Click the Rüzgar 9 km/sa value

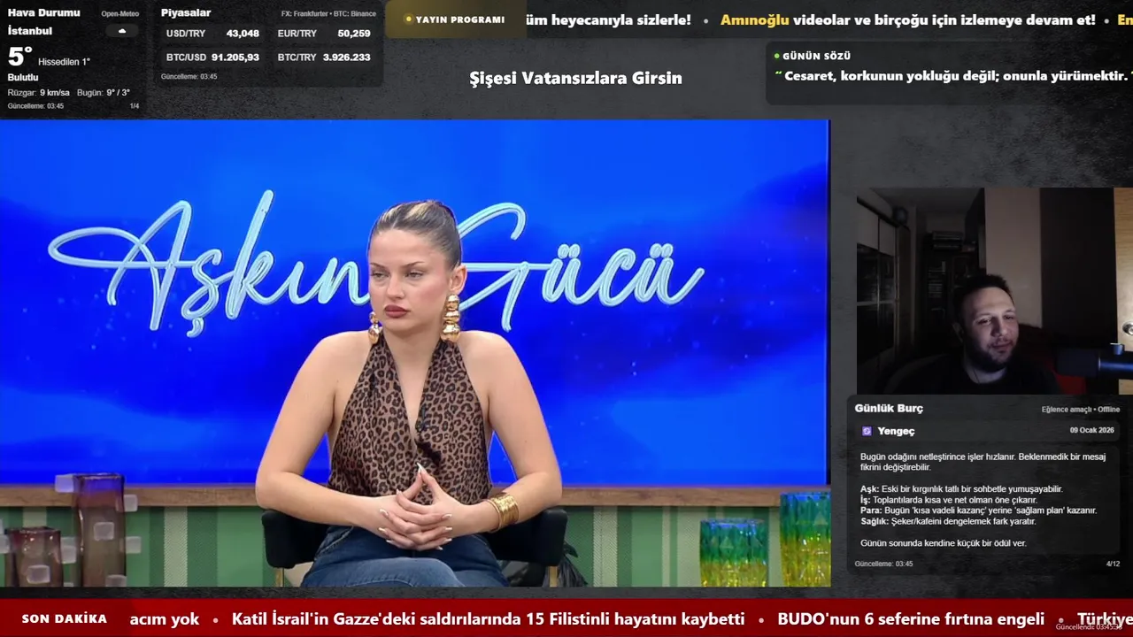[x=38, y=93]
